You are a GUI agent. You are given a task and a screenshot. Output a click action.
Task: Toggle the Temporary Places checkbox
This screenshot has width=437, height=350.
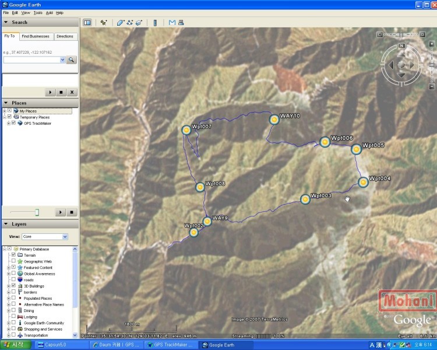[x=9, y=117]
